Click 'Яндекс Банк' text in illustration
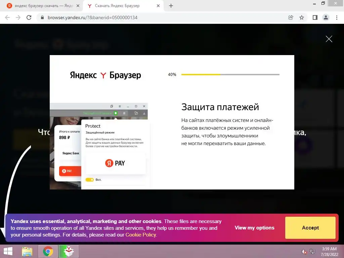The image size is (344, 258). click(71, 153)
